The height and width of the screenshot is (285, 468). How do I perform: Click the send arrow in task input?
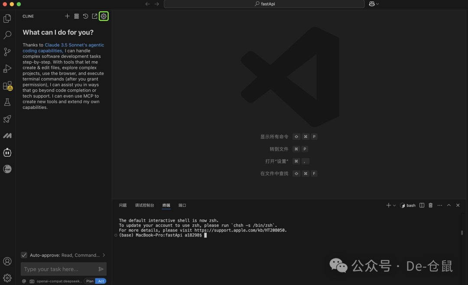pyautogui.click(x=101, y=269)
